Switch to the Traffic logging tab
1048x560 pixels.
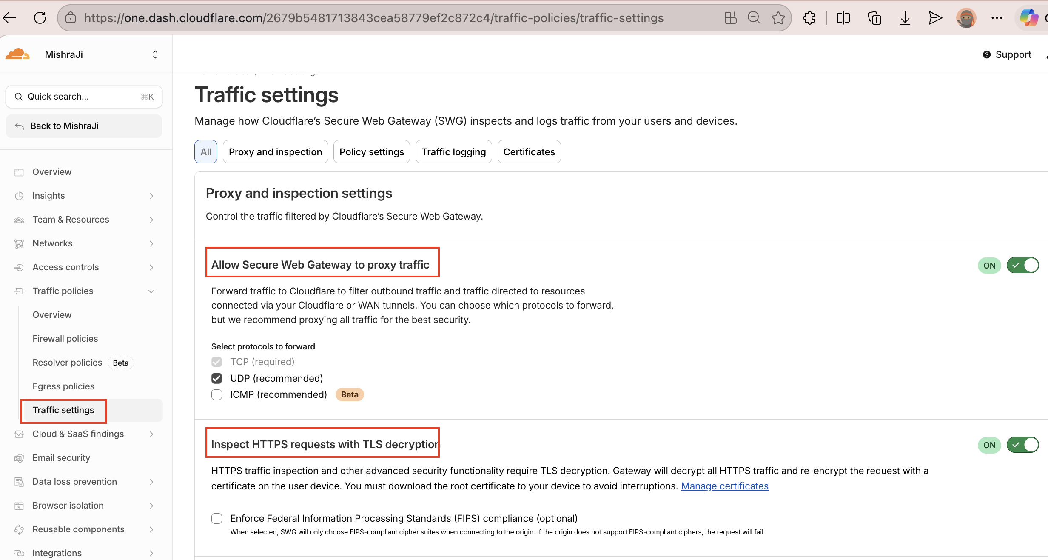pyautogui.click(x=453, y=152)
